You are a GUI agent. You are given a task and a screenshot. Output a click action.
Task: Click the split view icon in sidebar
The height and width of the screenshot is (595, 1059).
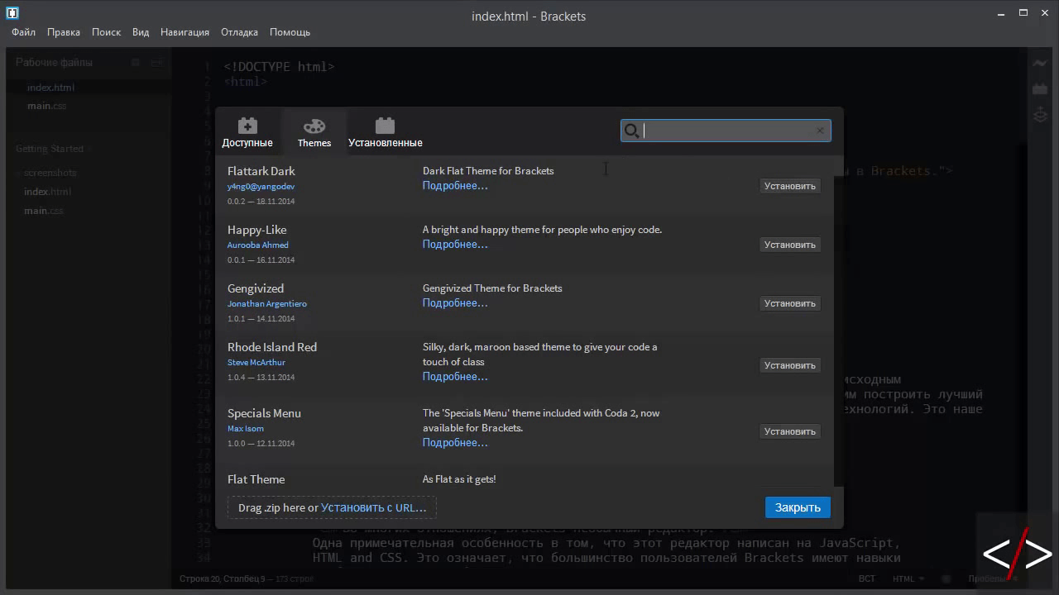pyautogui.click(x=156, y=63)
